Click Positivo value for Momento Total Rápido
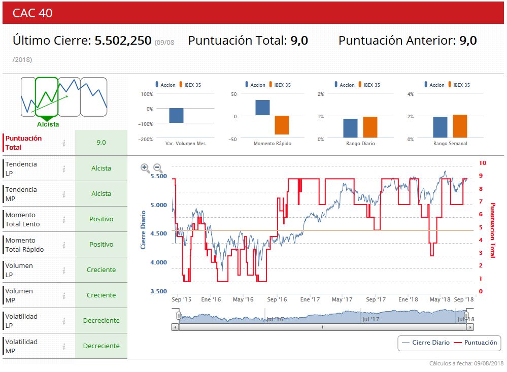The height and width of the screenshot is (372, 507). pos(101,244)
